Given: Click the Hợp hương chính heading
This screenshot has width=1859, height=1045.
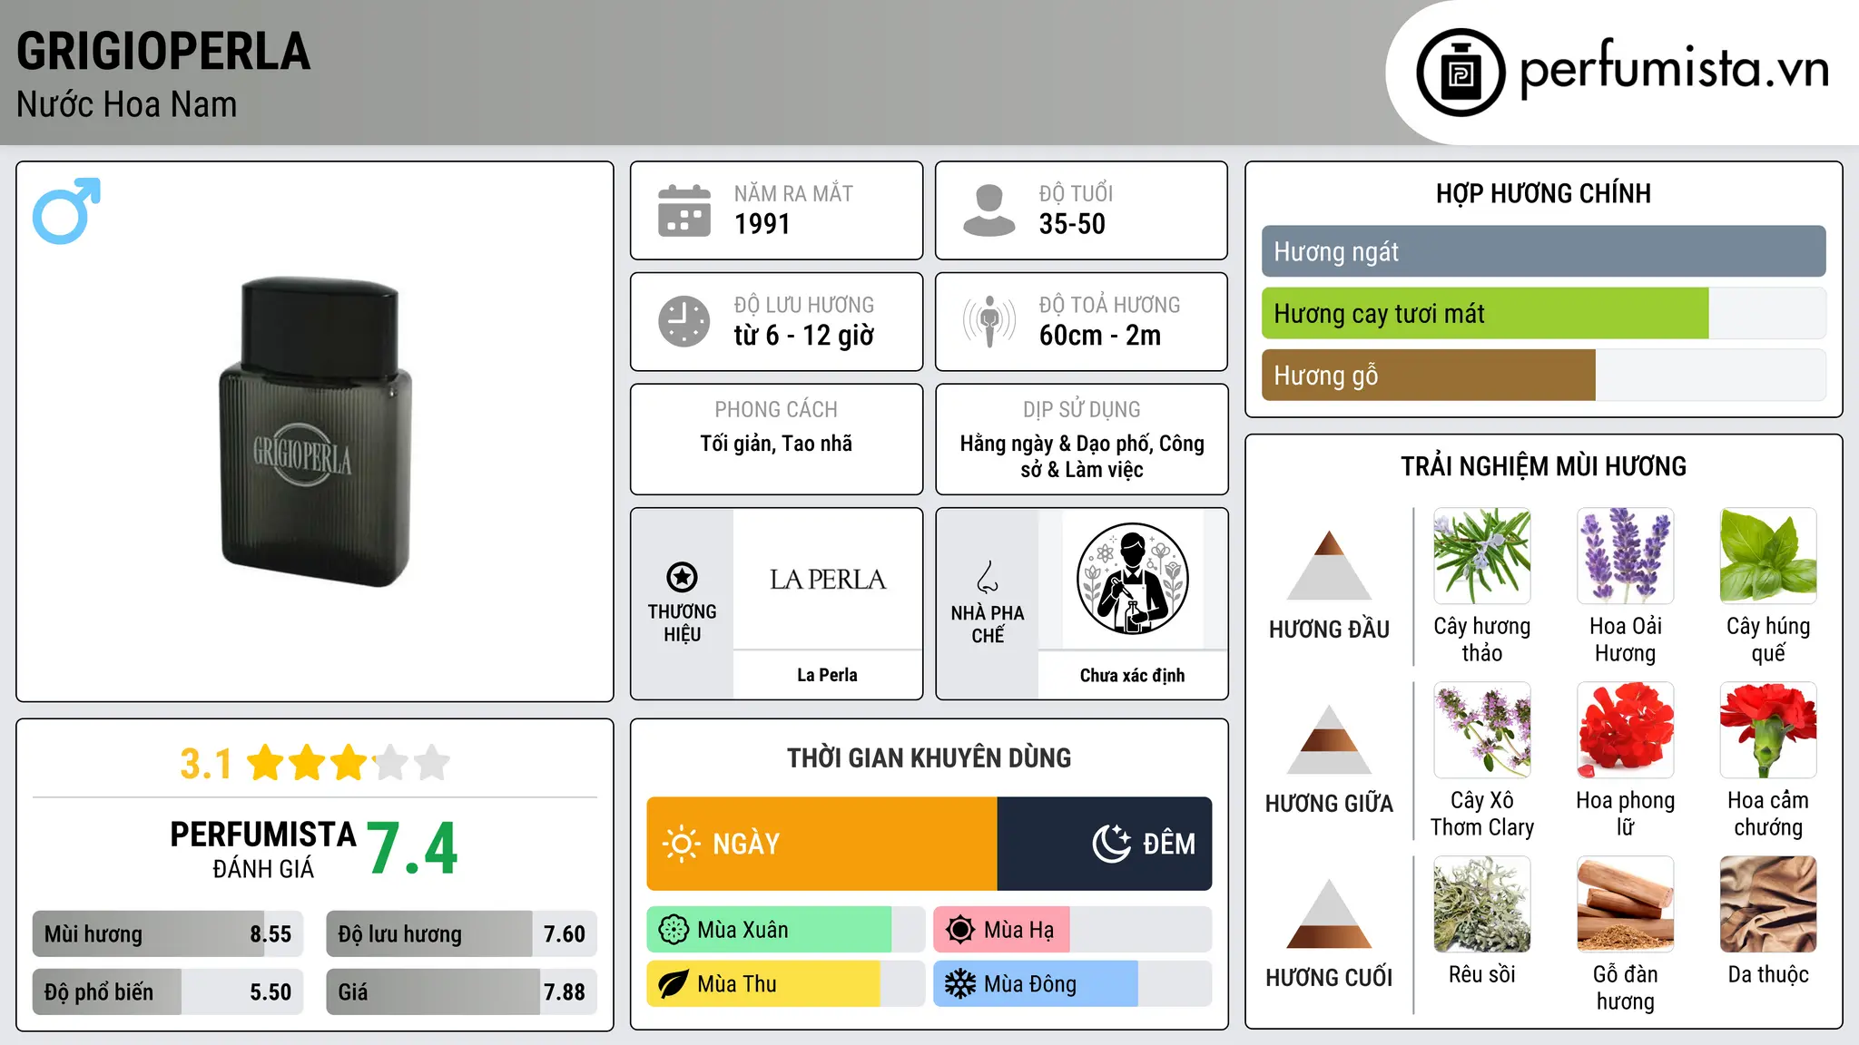Looking at the screenshot, I should tap(1543, 193).
